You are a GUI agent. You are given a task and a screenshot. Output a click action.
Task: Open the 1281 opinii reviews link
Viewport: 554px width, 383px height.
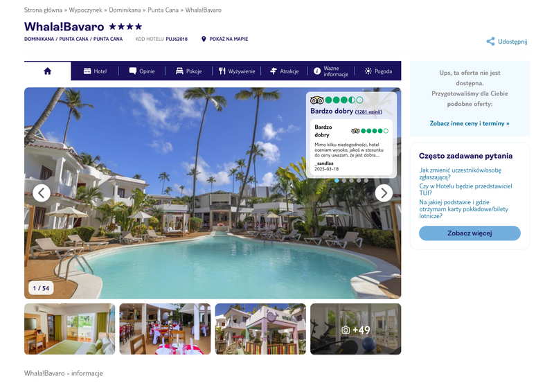pyautogui.click(x=368, y=112)
